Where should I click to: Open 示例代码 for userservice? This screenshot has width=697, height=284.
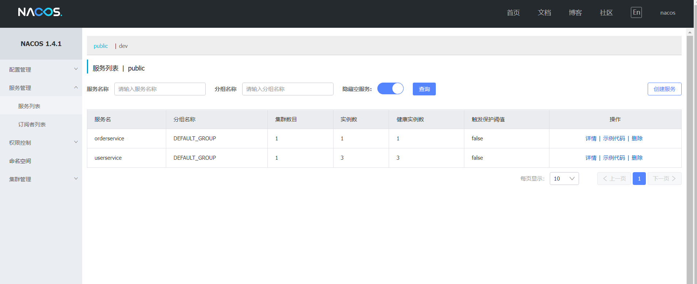pyautogui.click(x=614, y=158)
